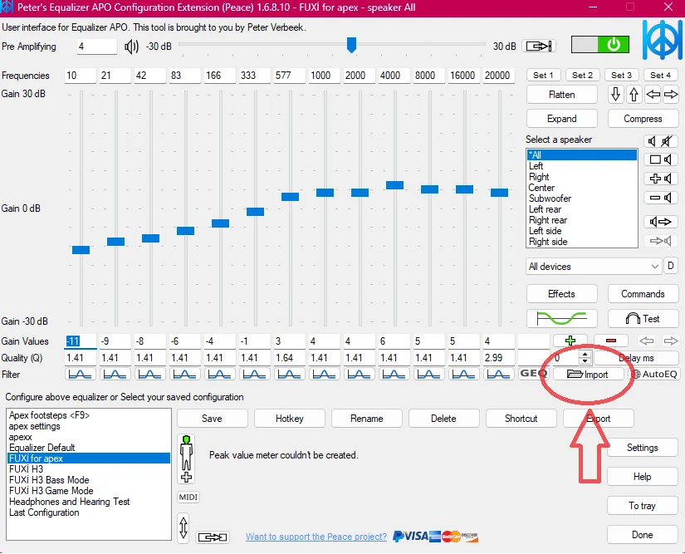Screen dimensions: 685x554
Task: Click the vertical double-arrow resize icon
Action: (x=183, y=527)
